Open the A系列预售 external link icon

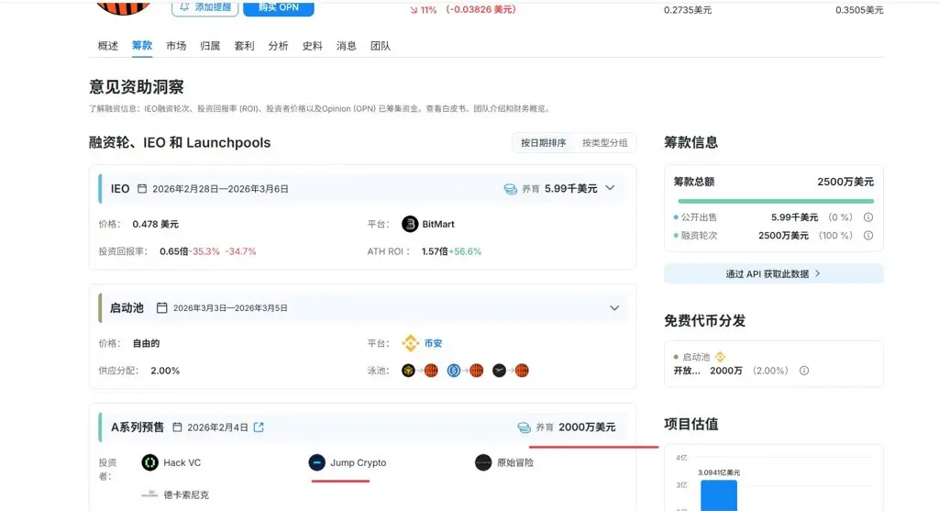pos(259,428)
